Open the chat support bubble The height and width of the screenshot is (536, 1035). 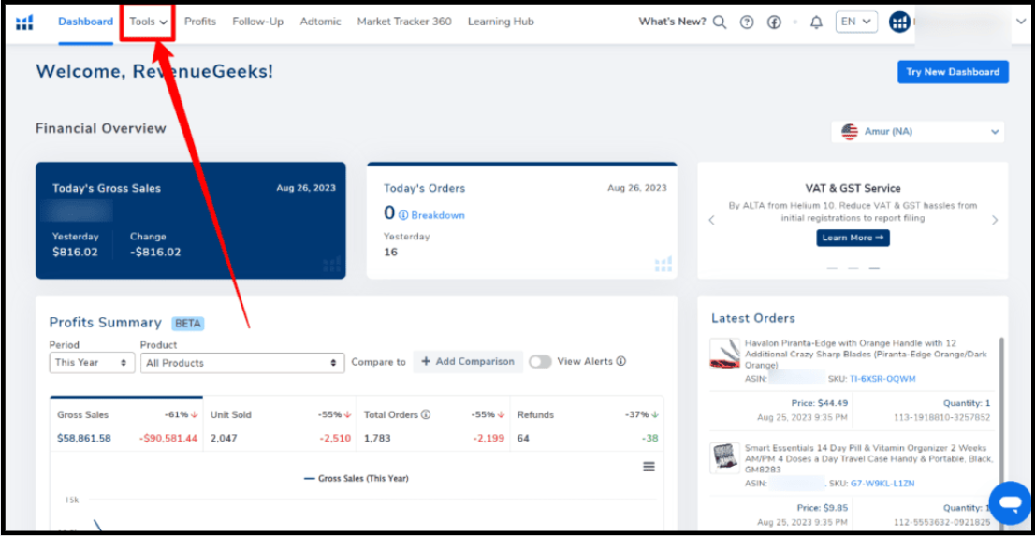click(1010, 503)
